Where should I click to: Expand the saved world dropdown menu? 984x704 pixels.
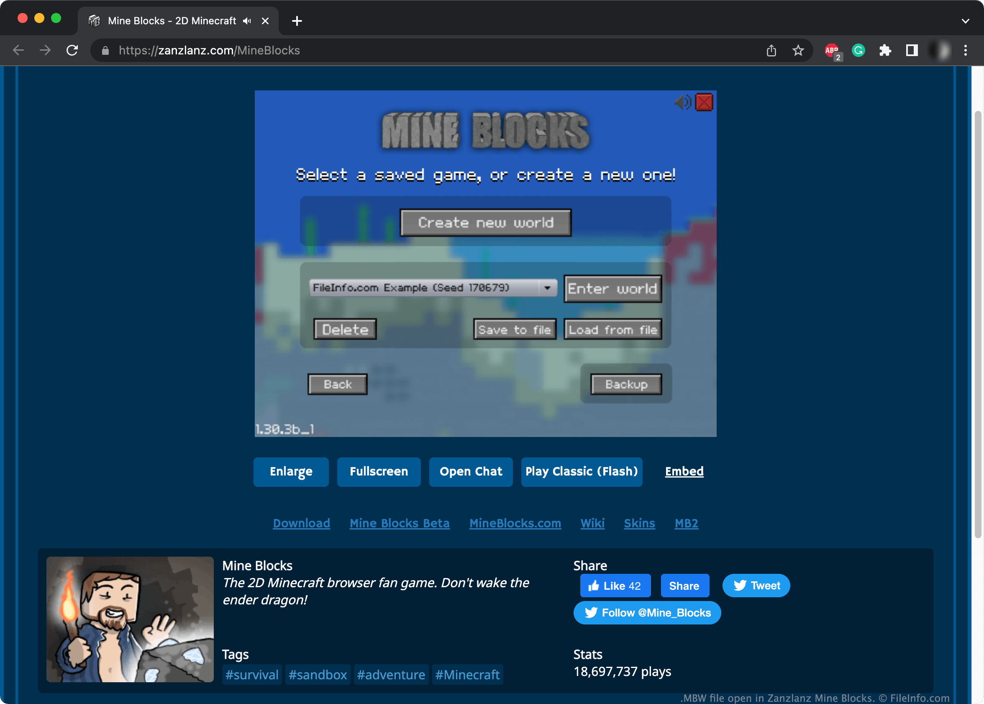click(549, 288)
